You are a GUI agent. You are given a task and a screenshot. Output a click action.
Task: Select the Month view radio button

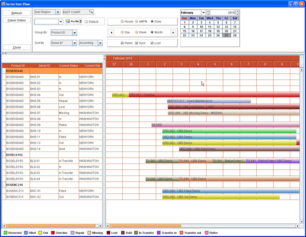pos(152,32)
